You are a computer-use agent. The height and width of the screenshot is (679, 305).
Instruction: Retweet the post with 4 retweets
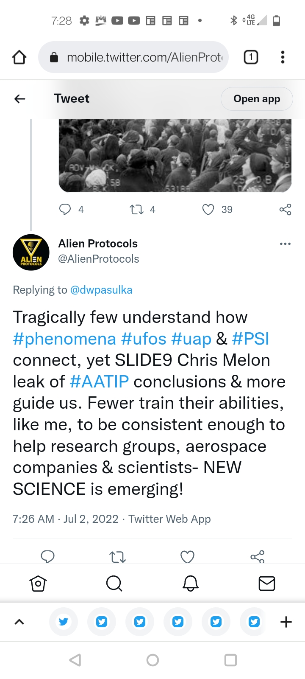coord(136,210)
